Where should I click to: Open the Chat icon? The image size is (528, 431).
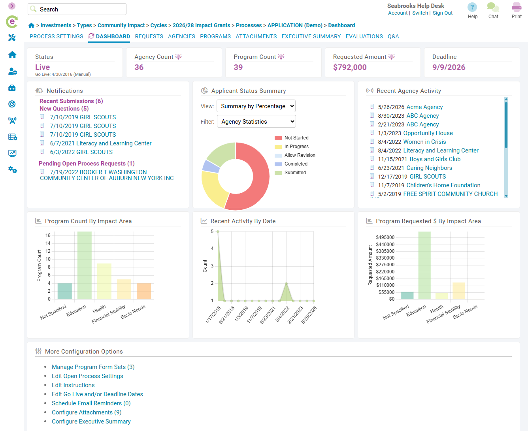(x=493, y=7)
